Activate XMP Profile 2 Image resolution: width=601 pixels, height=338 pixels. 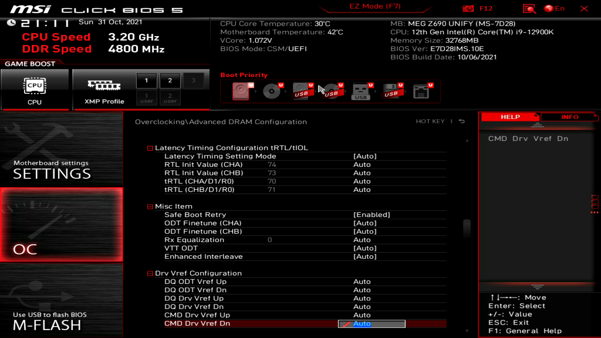[x=170, y=80]
